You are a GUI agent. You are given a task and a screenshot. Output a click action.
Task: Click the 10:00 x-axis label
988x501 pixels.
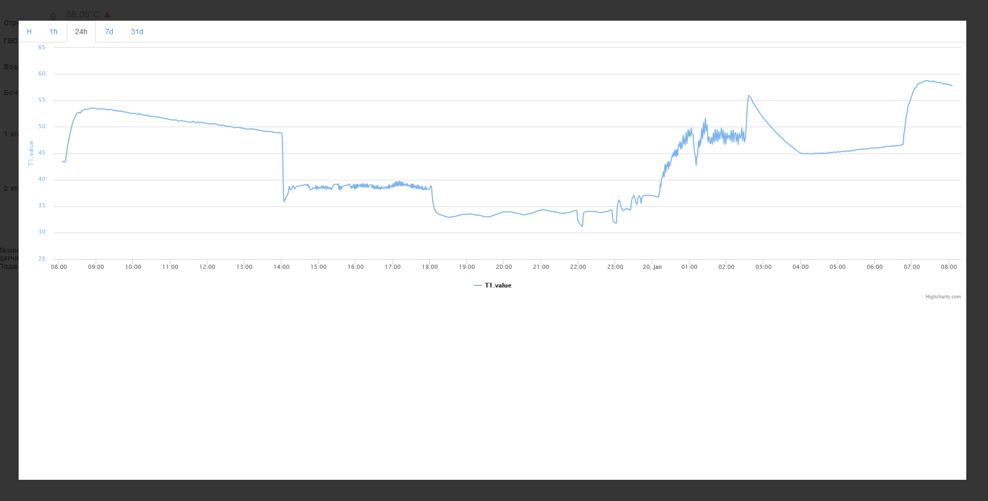pos(133,267)
